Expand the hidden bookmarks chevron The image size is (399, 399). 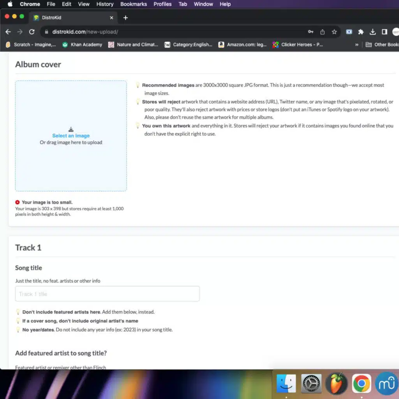[357, 45]
